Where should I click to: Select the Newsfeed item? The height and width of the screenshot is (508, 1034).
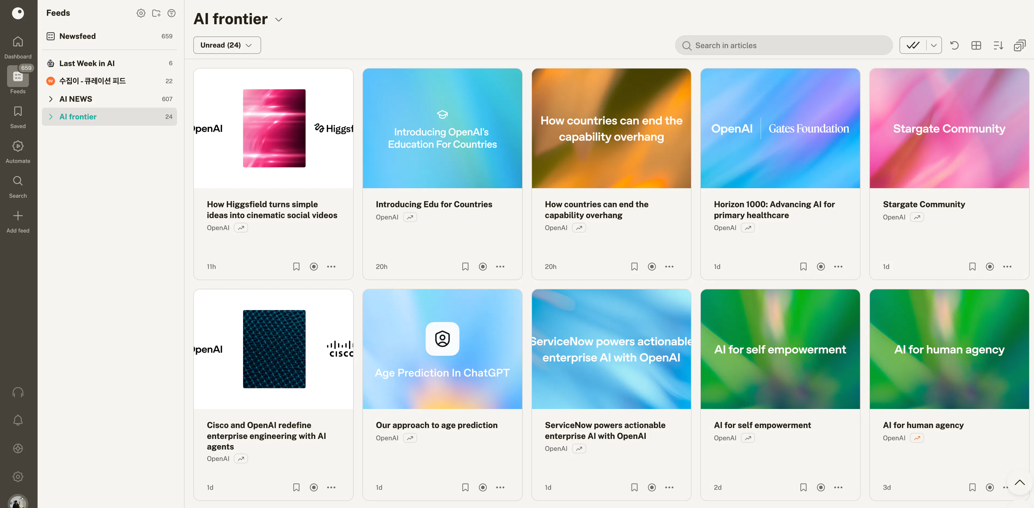point(109,36)
